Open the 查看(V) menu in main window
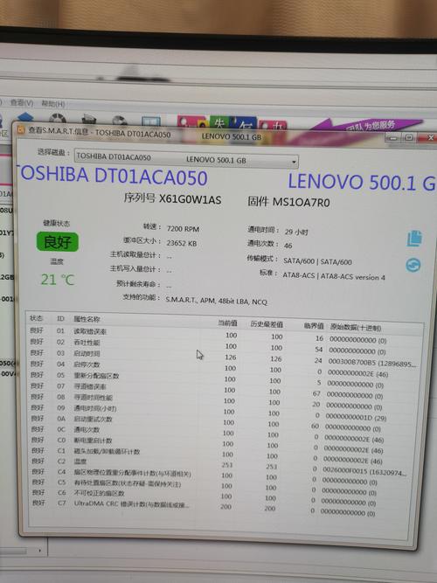437x583 pixels. [x=22, y=102]
